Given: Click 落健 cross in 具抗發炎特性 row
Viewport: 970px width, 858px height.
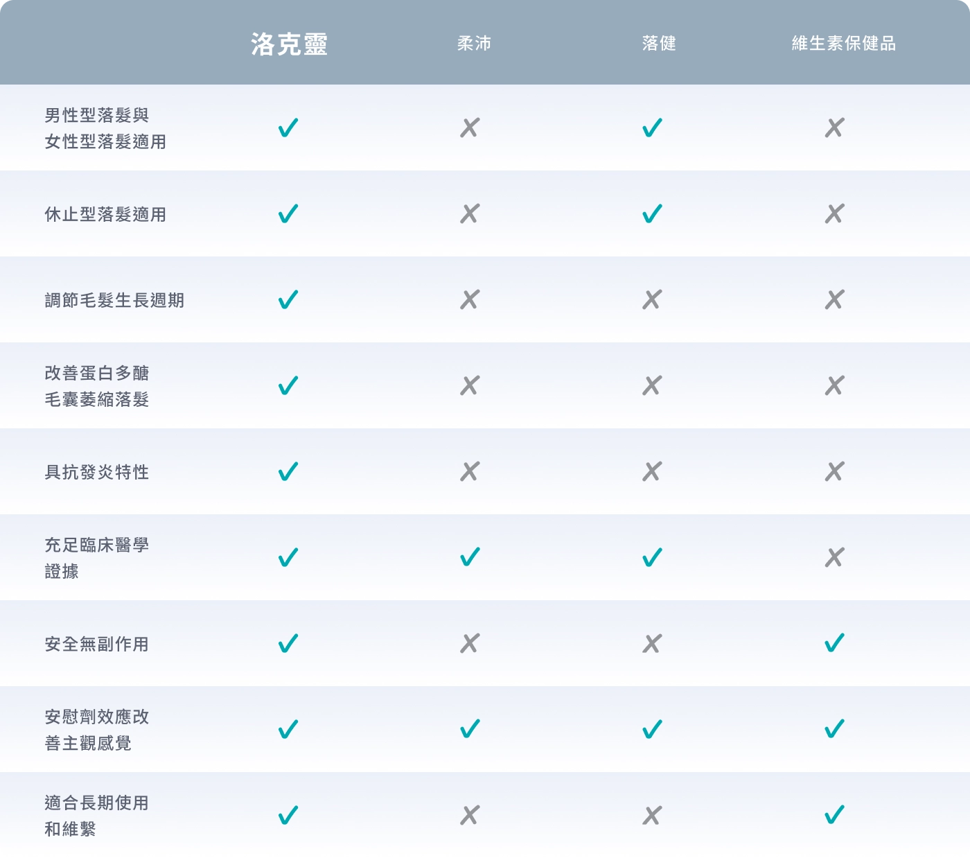Looking at the screenshot, I should pyautogui.click(x=652, y=471).
